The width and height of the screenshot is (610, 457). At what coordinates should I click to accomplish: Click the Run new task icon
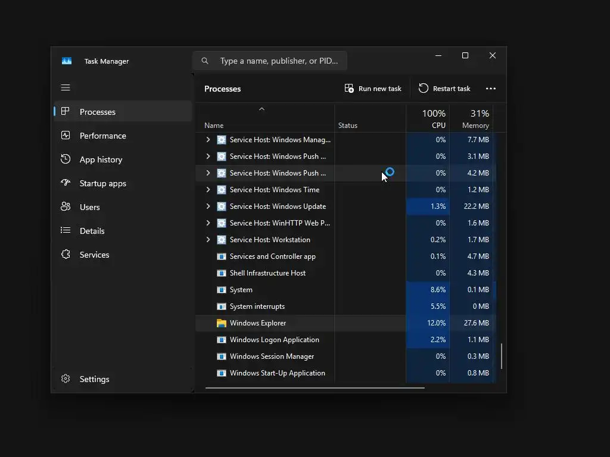(349, 88)
